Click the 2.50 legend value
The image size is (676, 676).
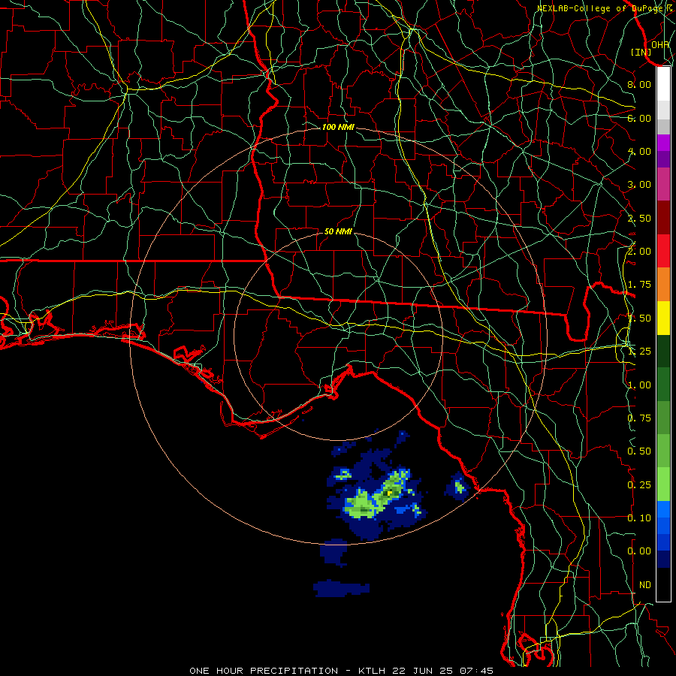(639, 218)
